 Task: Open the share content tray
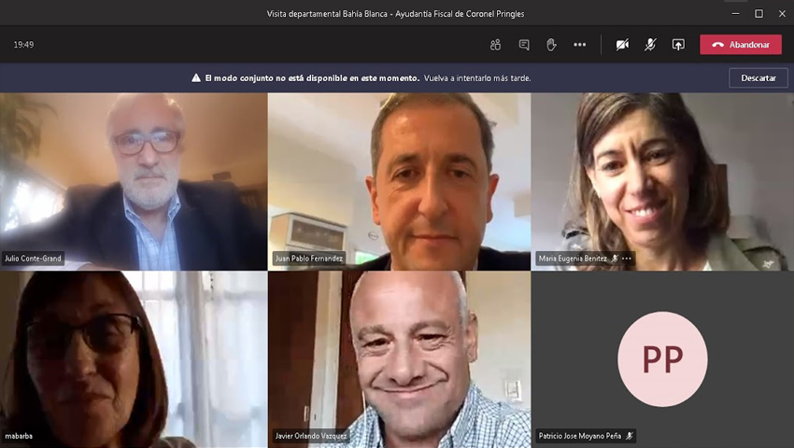tap(678, 45)
